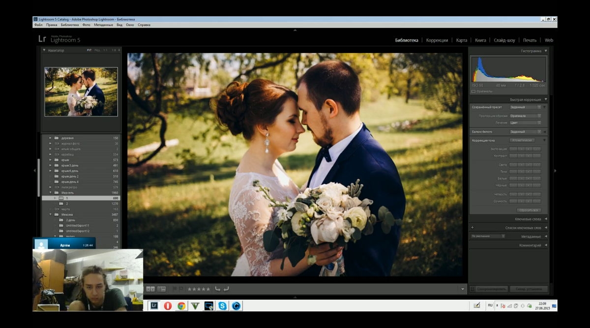The width and height of the screenshot is (590, 328).
Task: Open the Skype taskbar icon
Action: pos(223,305)
